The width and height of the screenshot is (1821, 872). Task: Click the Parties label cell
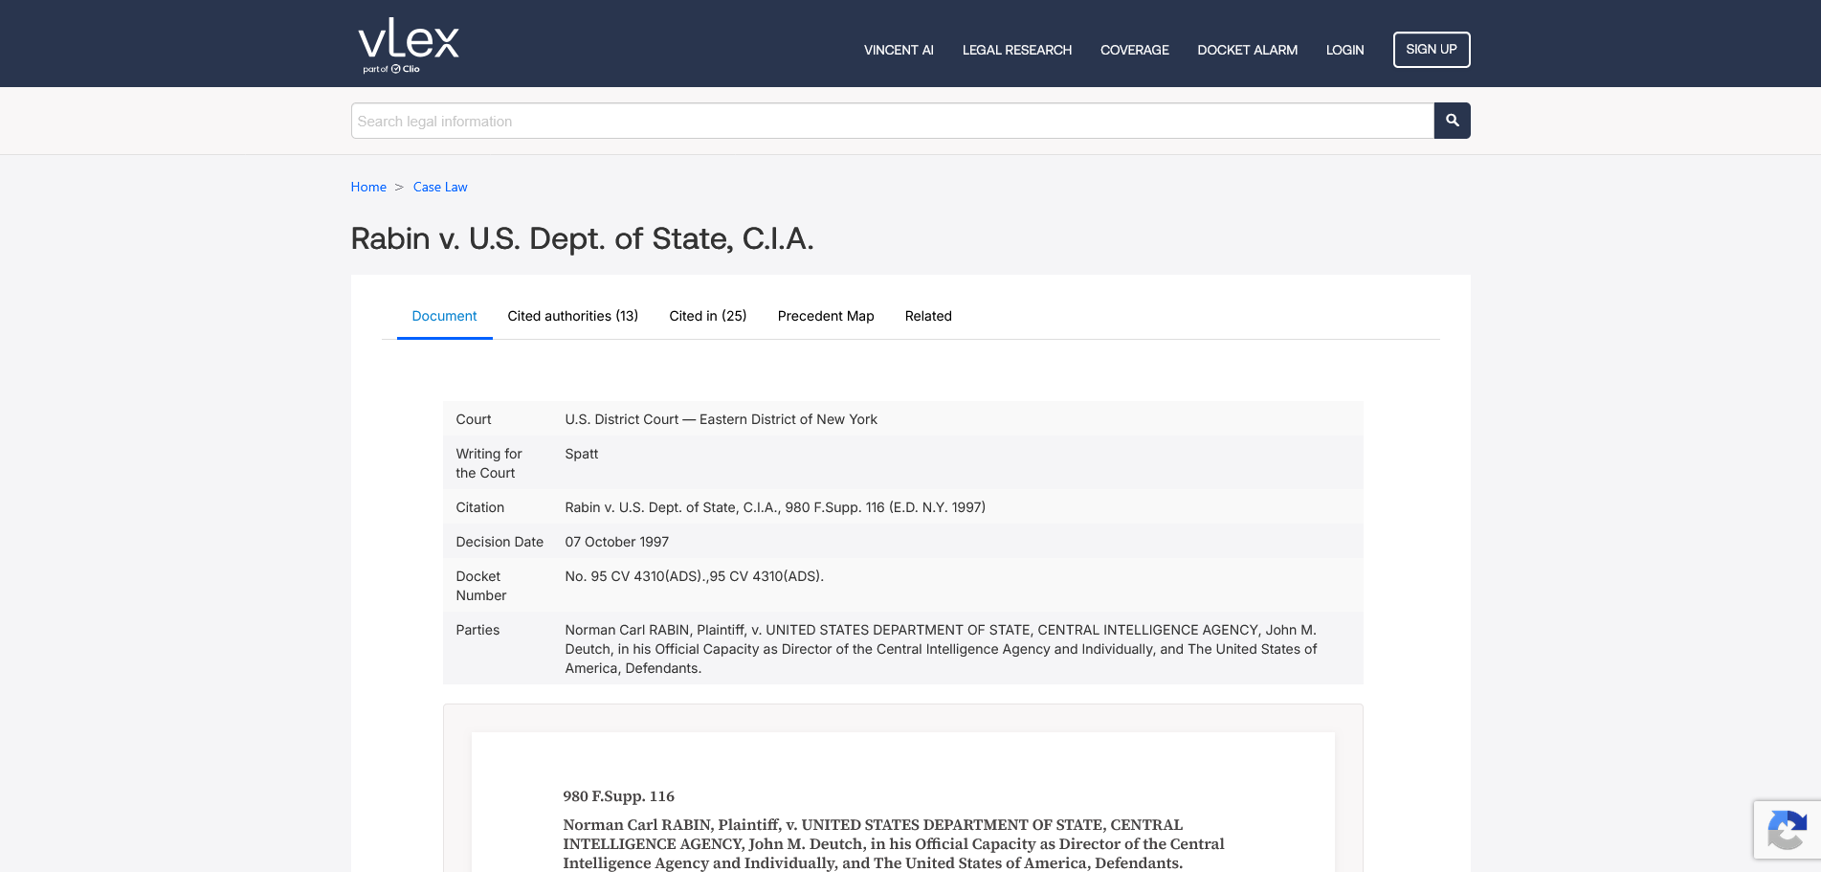(477, 630)
